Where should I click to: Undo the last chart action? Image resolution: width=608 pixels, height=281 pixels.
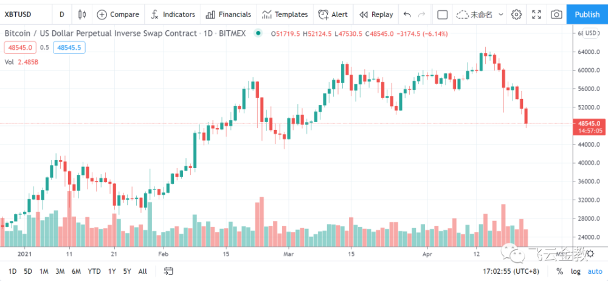(407, 14)
